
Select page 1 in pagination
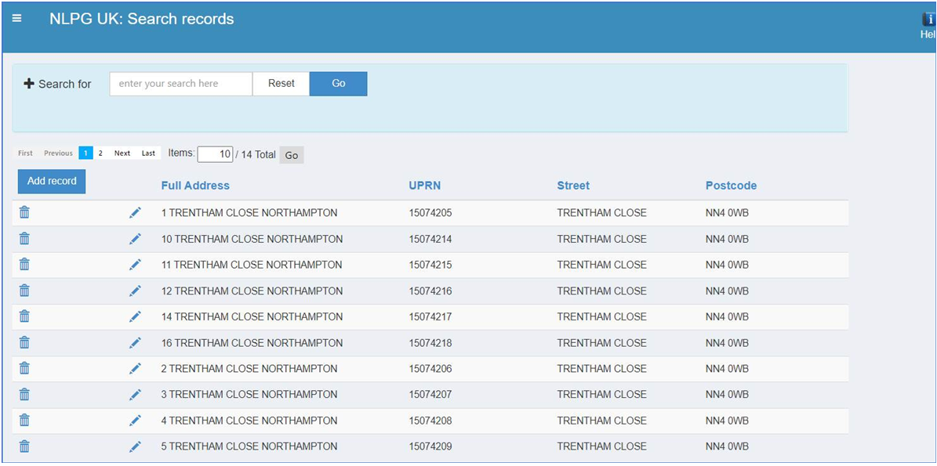point(85,154)
